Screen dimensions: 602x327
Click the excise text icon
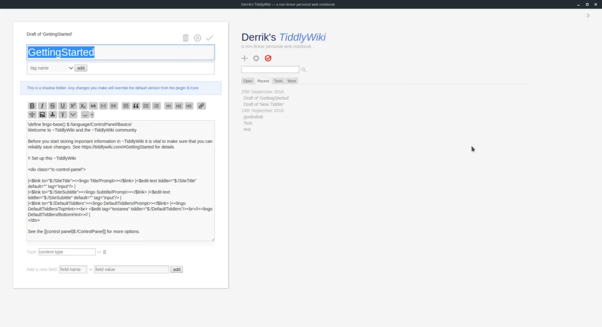tap(32, 115)
